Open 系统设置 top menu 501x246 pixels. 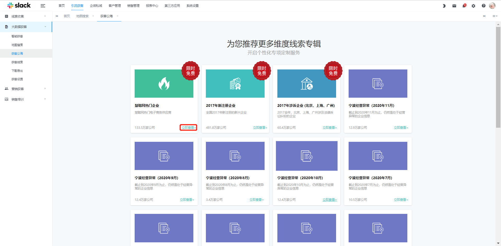click(x=193, y=6)
